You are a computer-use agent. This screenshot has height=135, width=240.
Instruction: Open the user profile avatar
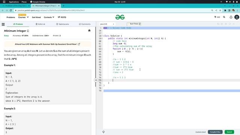pyautogui.click(x=237, y=17)
